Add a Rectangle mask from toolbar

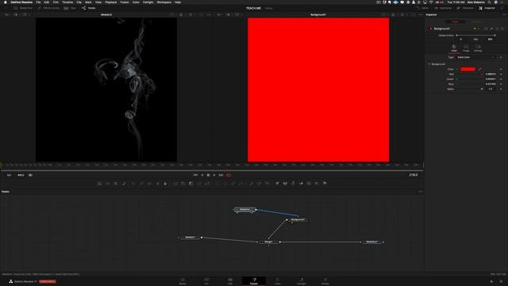217,184
